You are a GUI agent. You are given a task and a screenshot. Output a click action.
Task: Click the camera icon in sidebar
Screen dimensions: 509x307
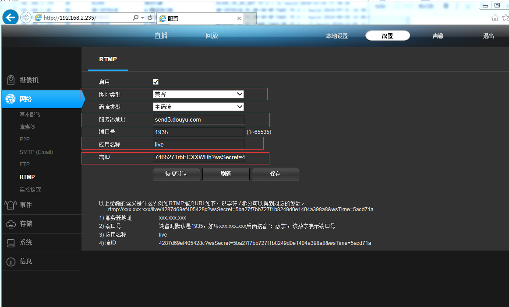(x=11, y=80)
